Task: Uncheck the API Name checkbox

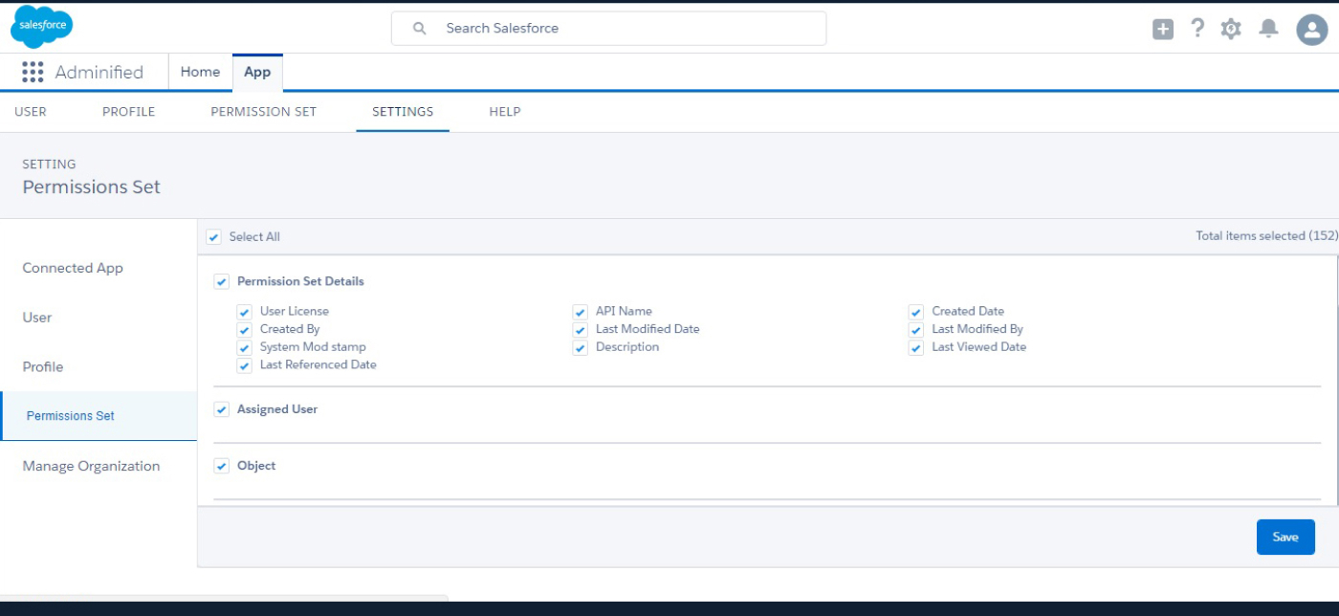Action: point(581,312)
